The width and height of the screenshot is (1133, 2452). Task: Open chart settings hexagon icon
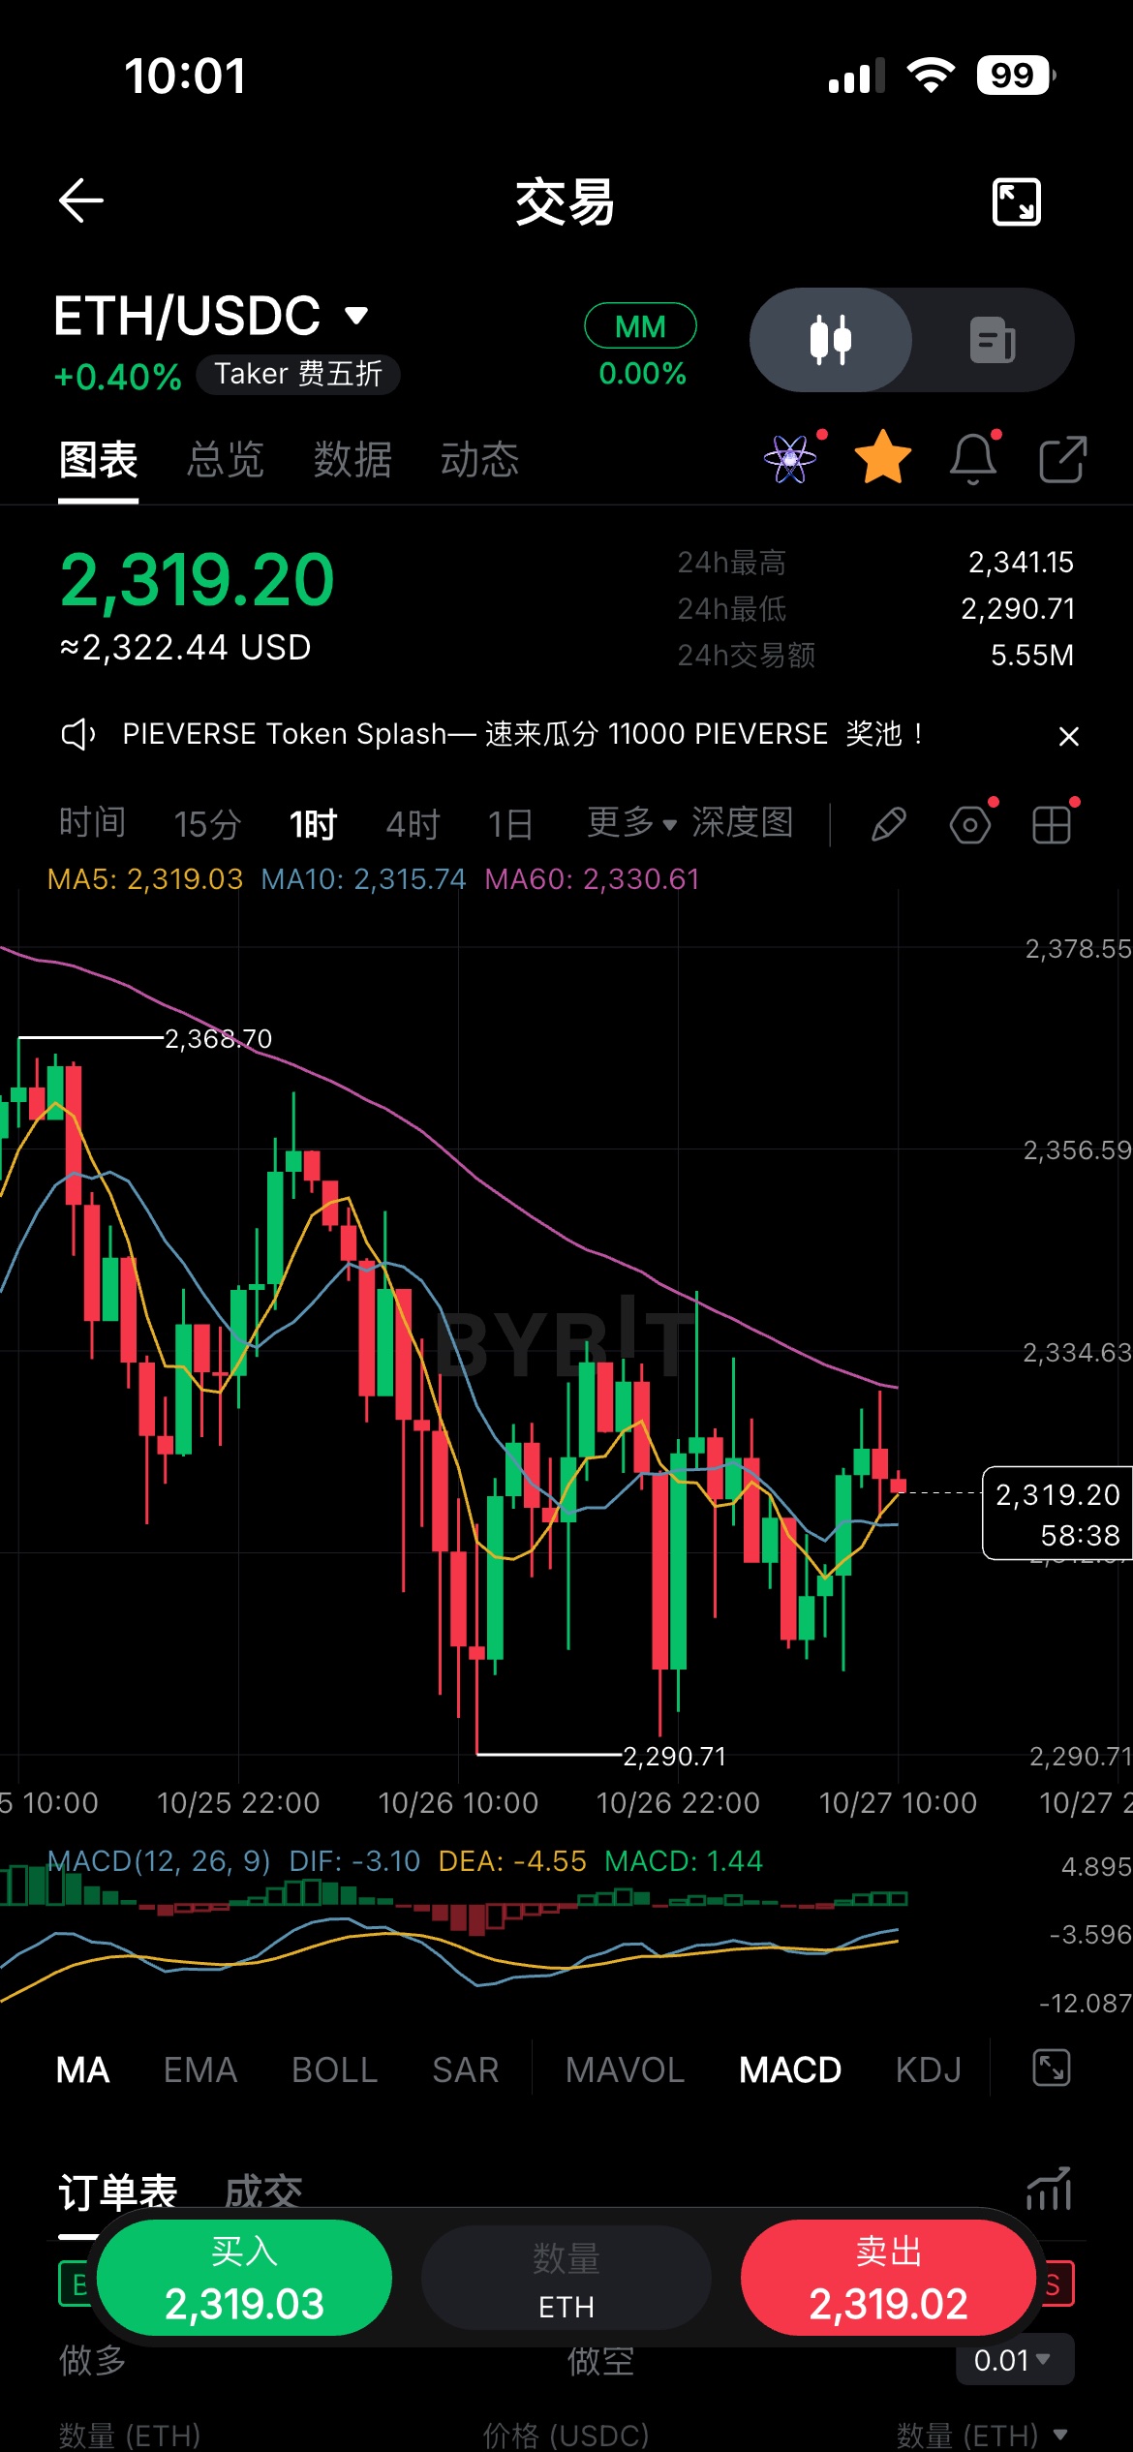pos(970,825)
